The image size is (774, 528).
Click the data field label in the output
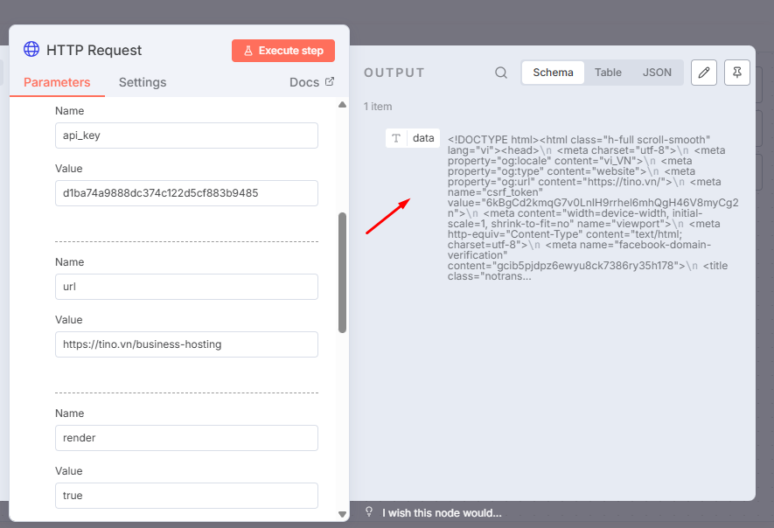pyautogui.click(x=423, y=137)
